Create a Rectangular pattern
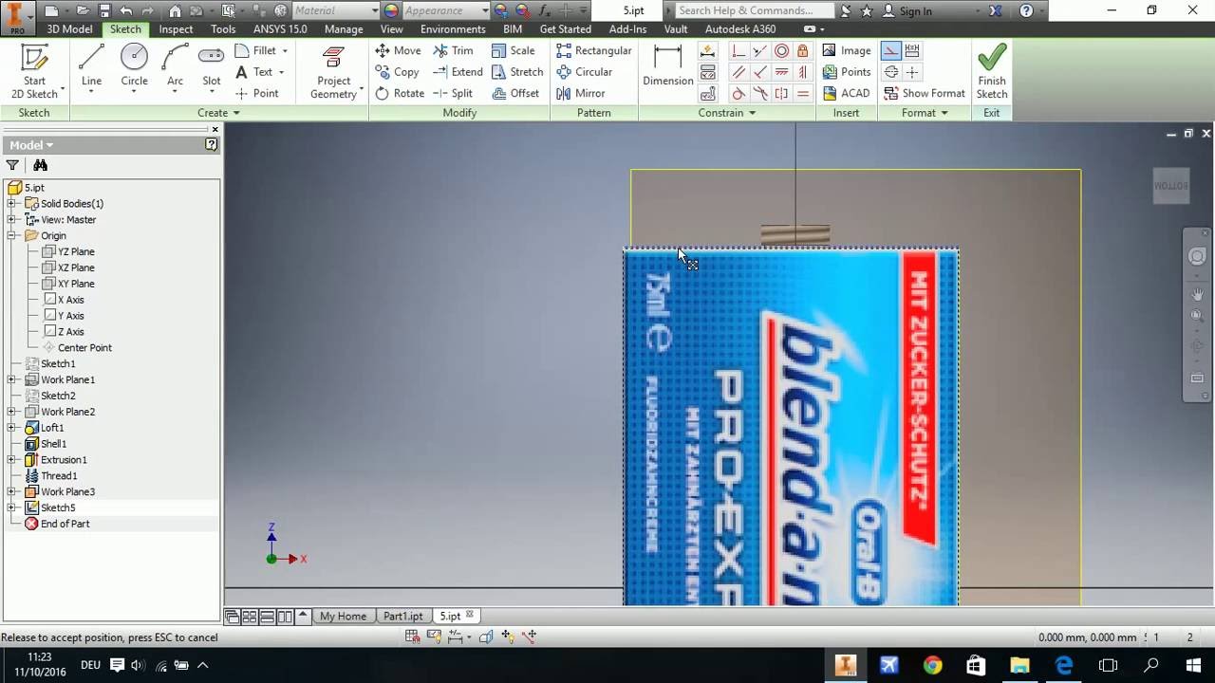1215x683 pixels. 594,50
